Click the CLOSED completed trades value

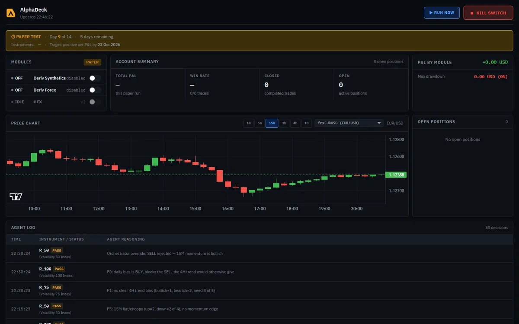[267, 85]
